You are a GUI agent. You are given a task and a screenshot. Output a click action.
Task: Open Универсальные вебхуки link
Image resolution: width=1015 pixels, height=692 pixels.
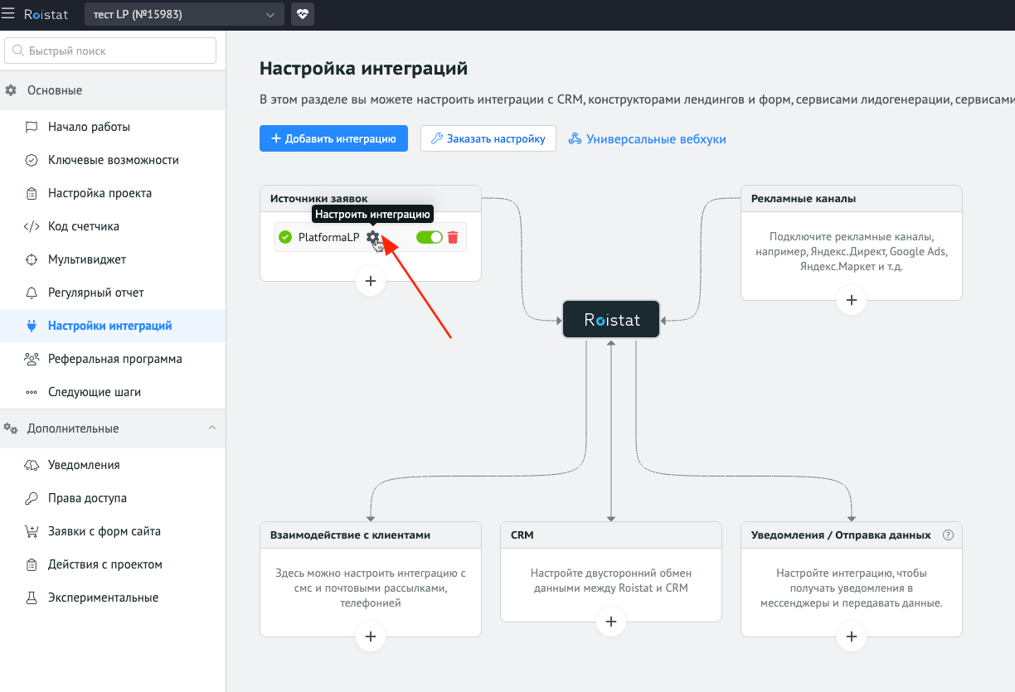point(656,139)
